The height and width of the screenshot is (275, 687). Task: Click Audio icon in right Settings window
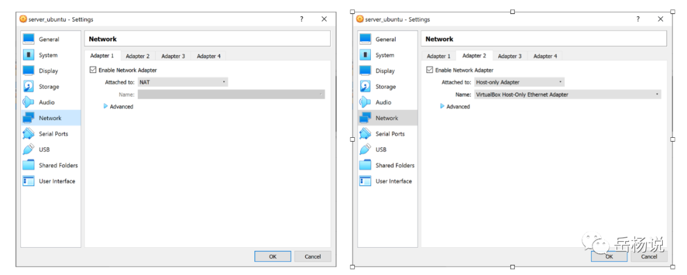tap(365, 102)
